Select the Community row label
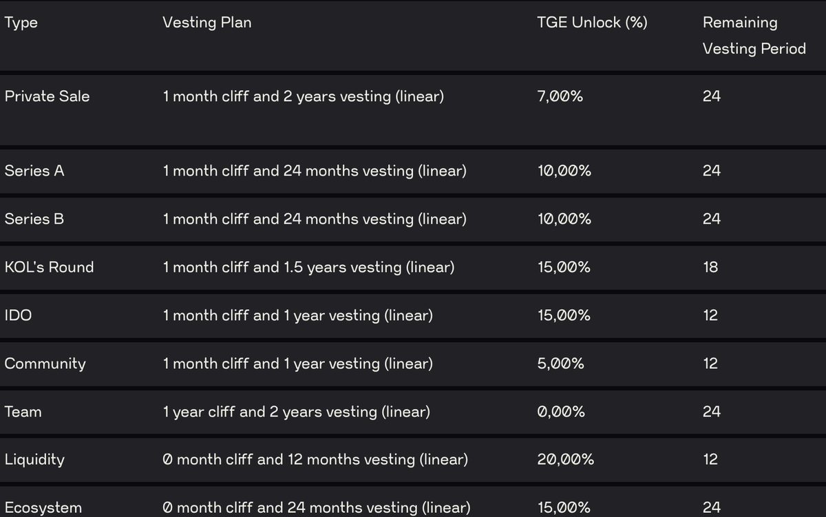 click(x=45, y=363)
